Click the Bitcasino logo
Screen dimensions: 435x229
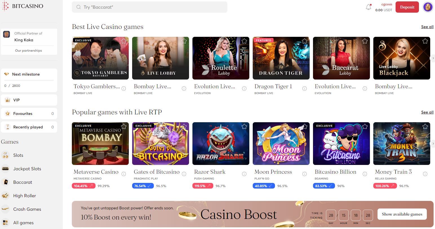pyautogui.click(x=23, y=6)
